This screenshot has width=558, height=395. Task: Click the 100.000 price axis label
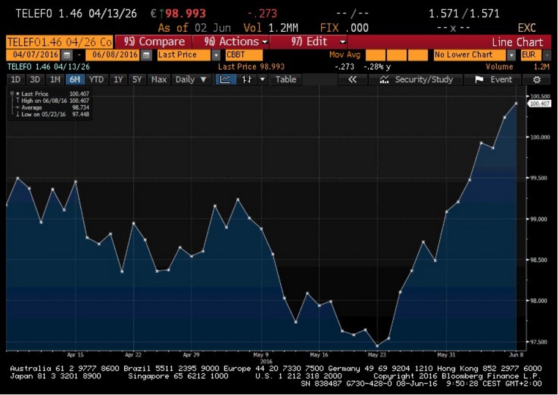(540, 137)
